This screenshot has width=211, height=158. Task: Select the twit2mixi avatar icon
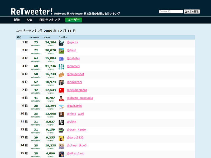tap(61, 106)
